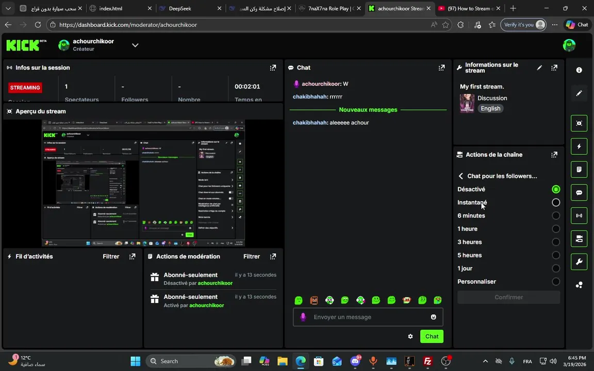The height and width of the screenshot is (371, 594).
Task: Pop out the Infos sur la session panel
Action: click(273, 68)
